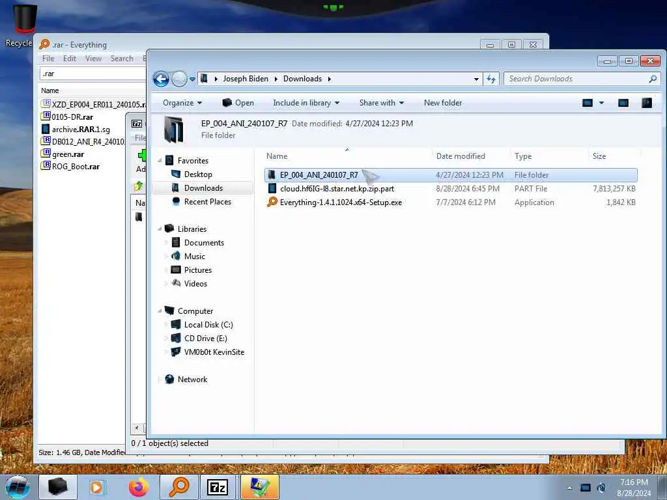
Task: Open the Organize menu
Action: coord(182,103)
